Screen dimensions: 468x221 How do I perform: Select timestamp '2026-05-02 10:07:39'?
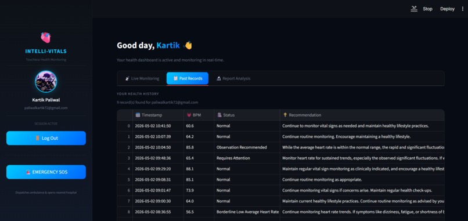click(x=153, y=136)
